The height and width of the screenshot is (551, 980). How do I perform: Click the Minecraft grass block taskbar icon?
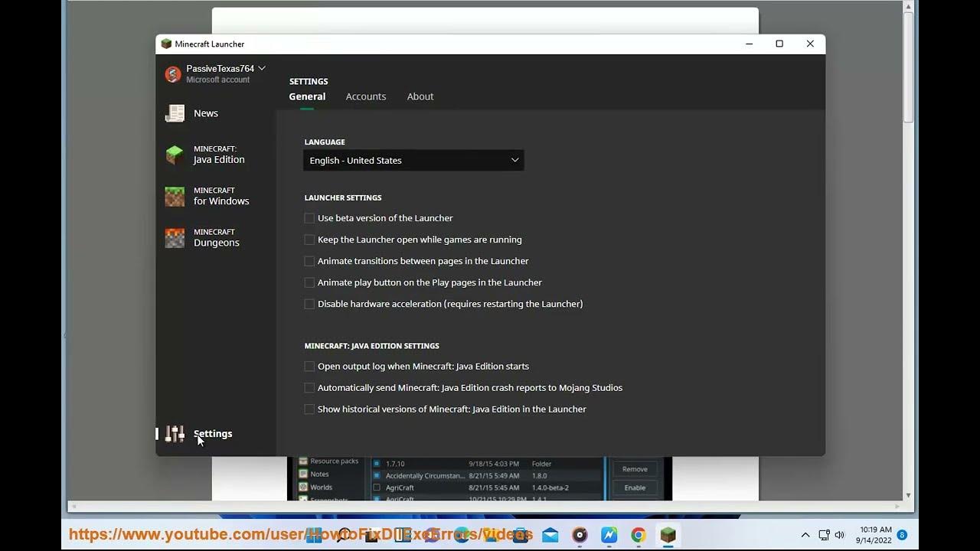(668, 535)
